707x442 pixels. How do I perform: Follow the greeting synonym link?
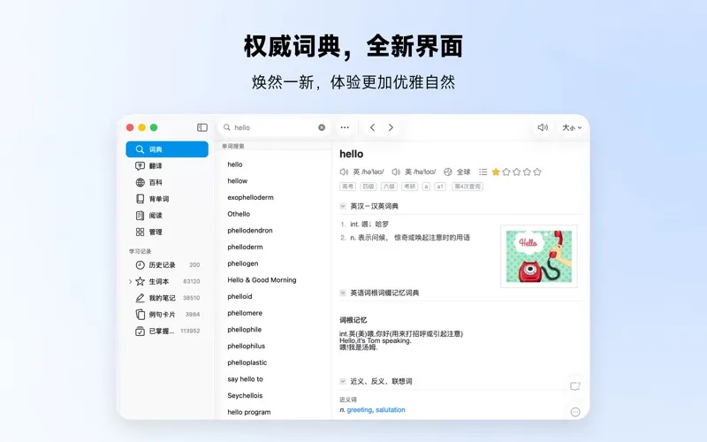coord(360,409)
